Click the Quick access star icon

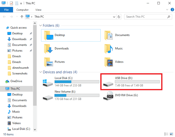(8, 28)
